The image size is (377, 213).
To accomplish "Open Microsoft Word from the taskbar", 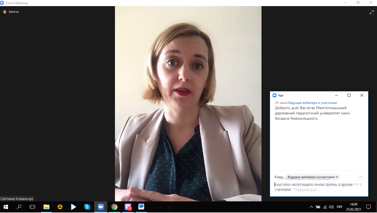I will point(141,207).
